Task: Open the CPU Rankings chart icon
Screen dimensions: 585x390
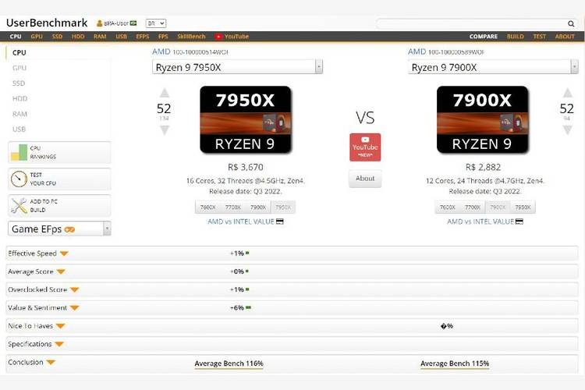Action: click(x=19, y=152)
